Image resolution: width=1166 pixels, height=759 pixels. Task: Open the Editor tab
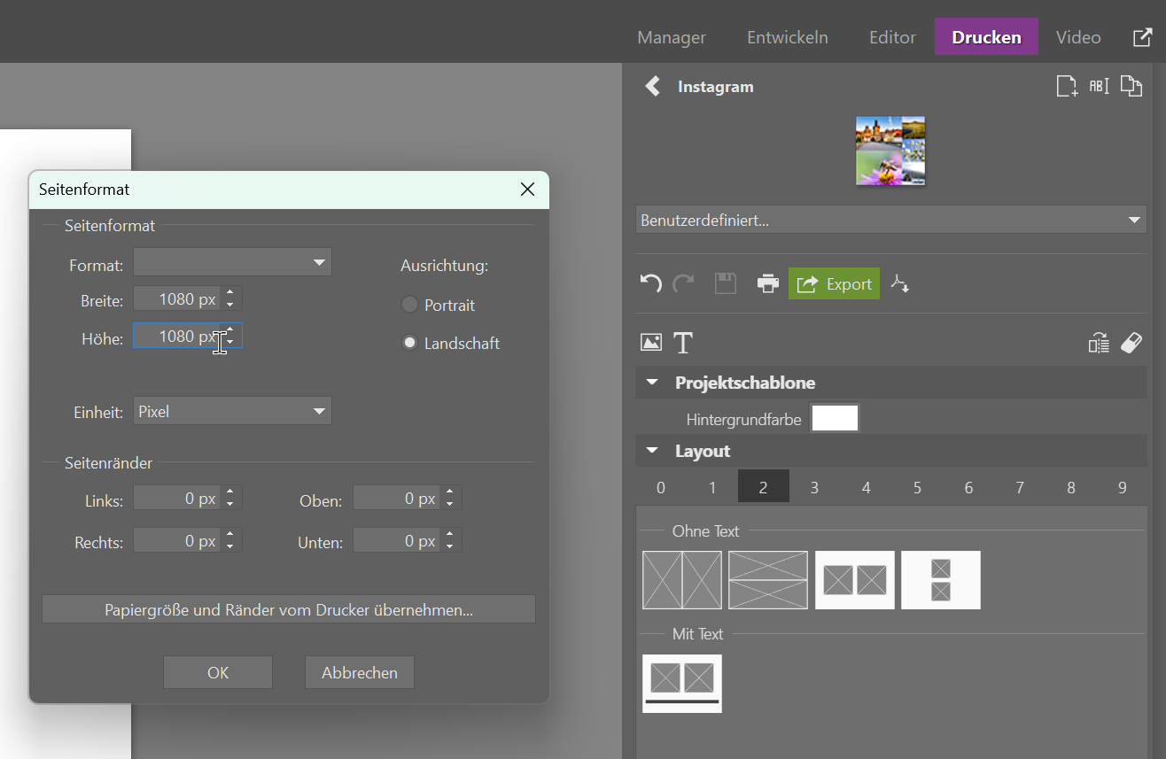click(x=892, y=37)
